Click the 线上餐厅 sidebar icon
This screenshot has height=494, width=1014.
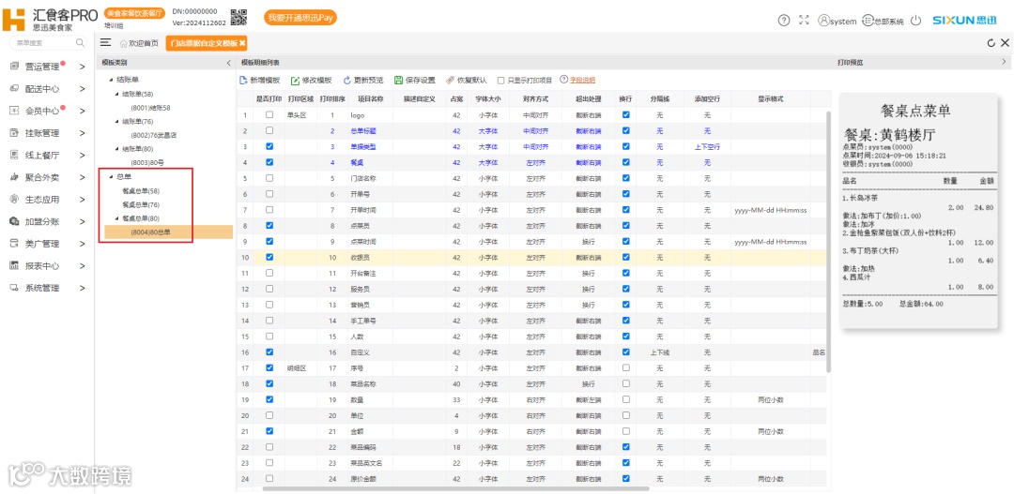tap(14, 155)
